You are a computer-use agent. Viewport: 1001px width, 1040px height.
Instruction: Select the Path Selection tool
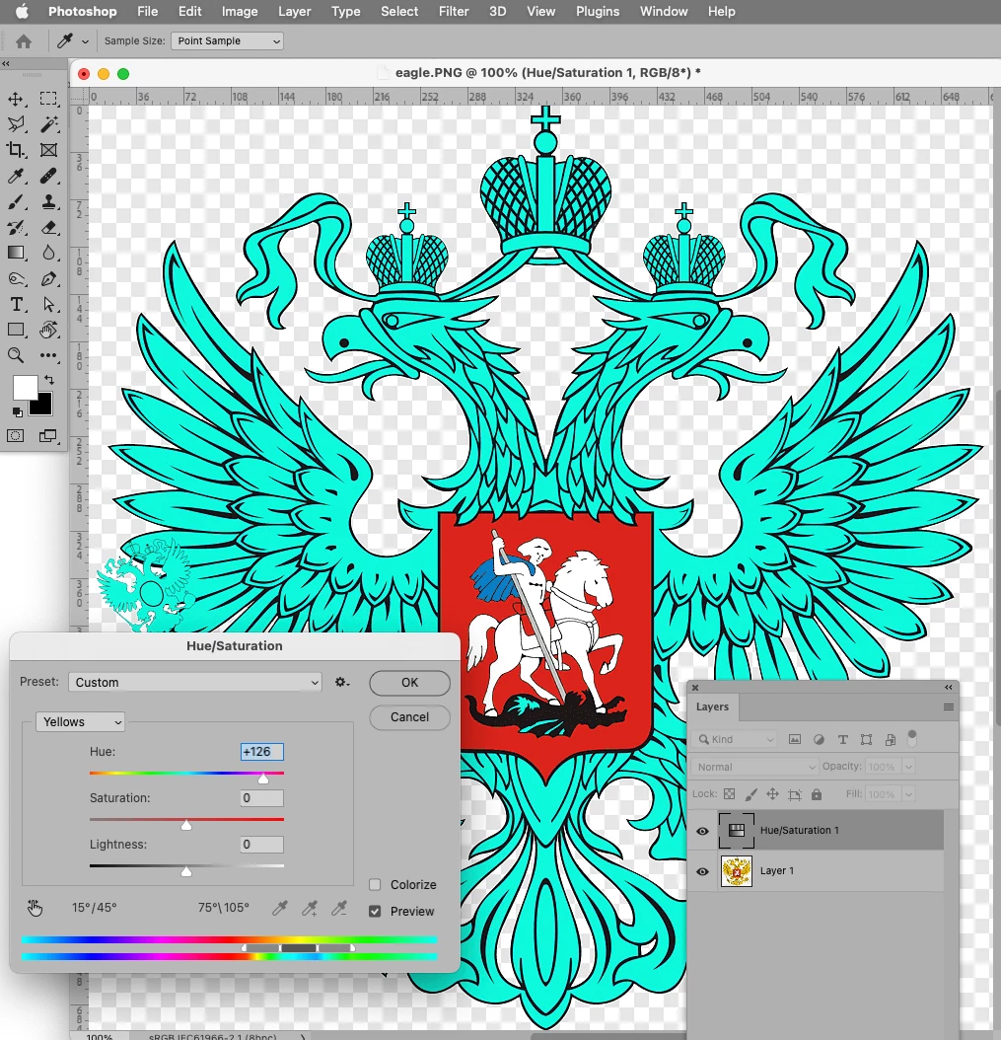coord(48,305)
